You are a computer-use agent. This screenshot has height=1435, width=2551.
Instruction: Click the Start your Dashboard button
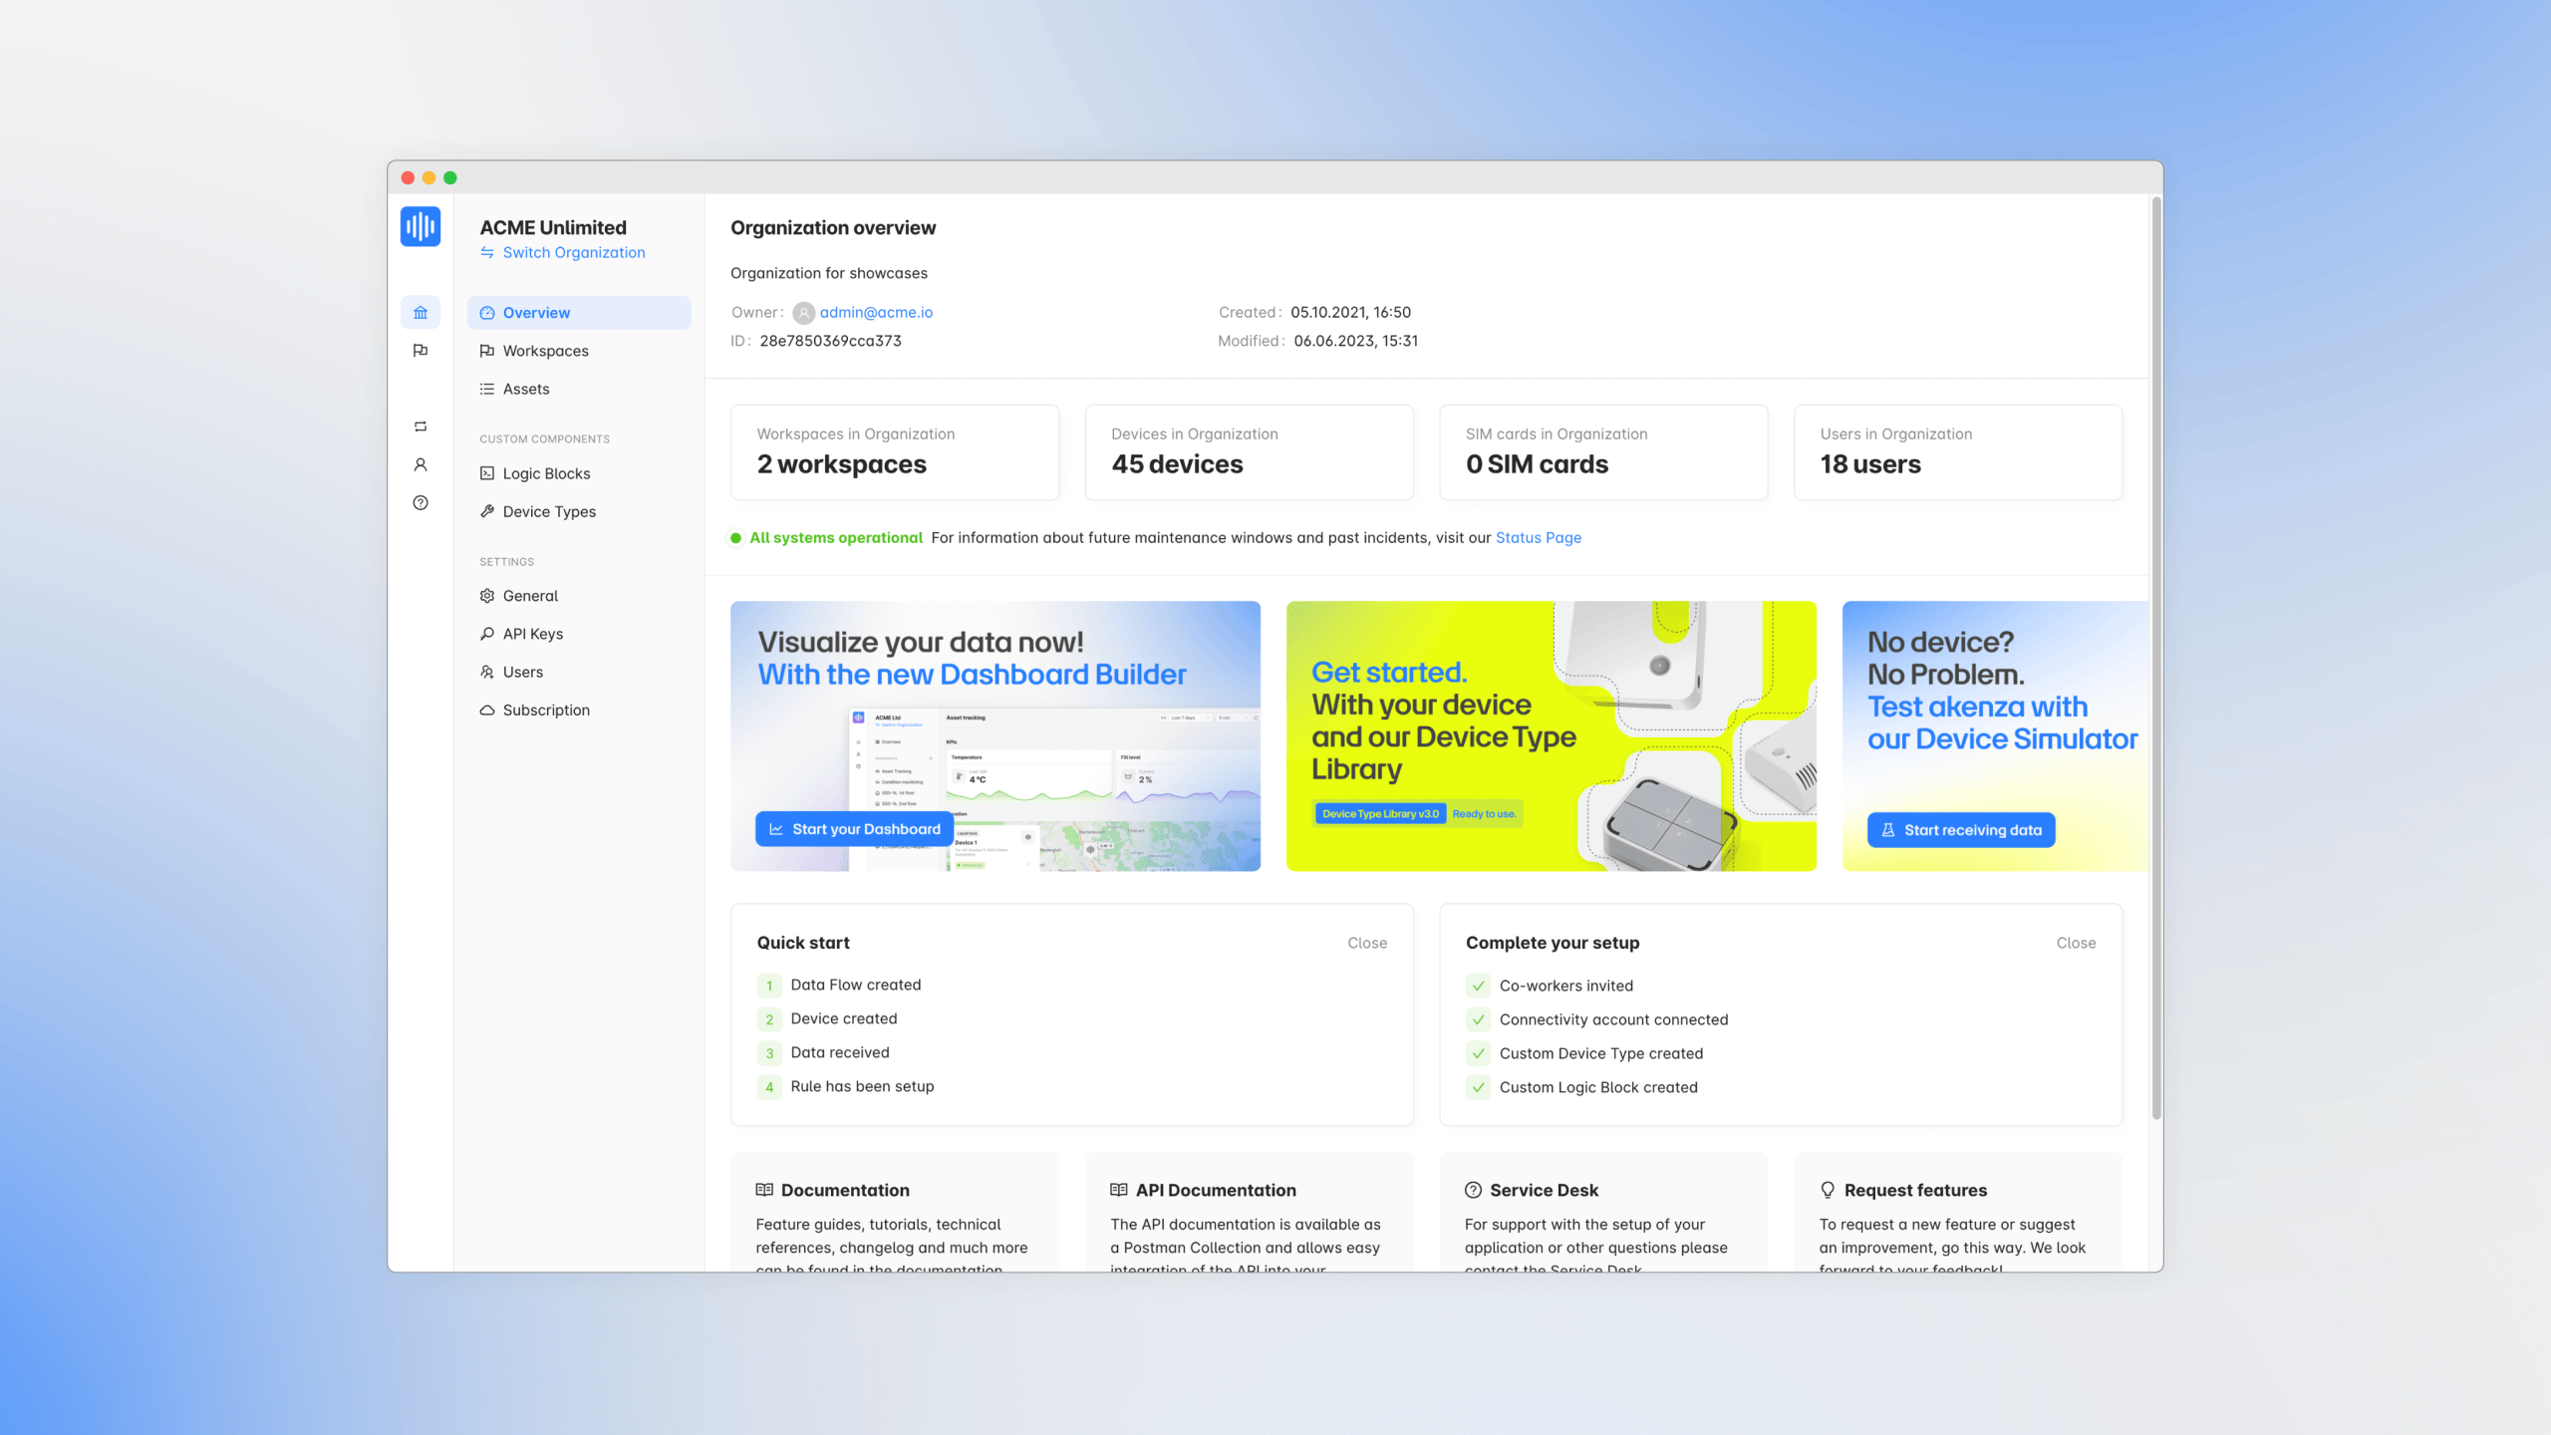[x=853, y=828]
